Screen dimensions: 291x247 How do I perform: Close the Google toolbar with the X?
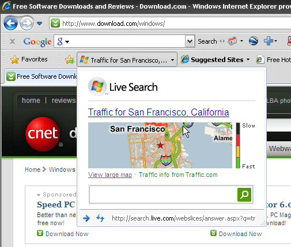click(x=12, y=41)
